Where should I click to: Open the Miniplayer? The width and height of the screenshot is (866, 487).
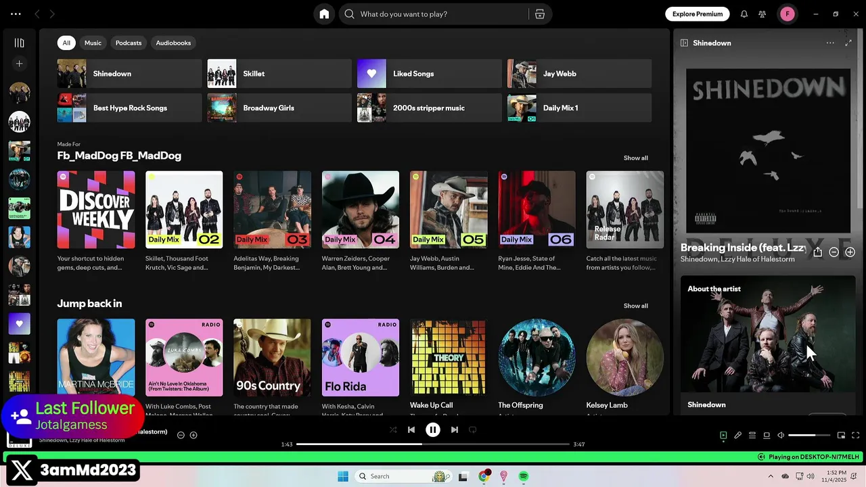click(x=841, y=436)
